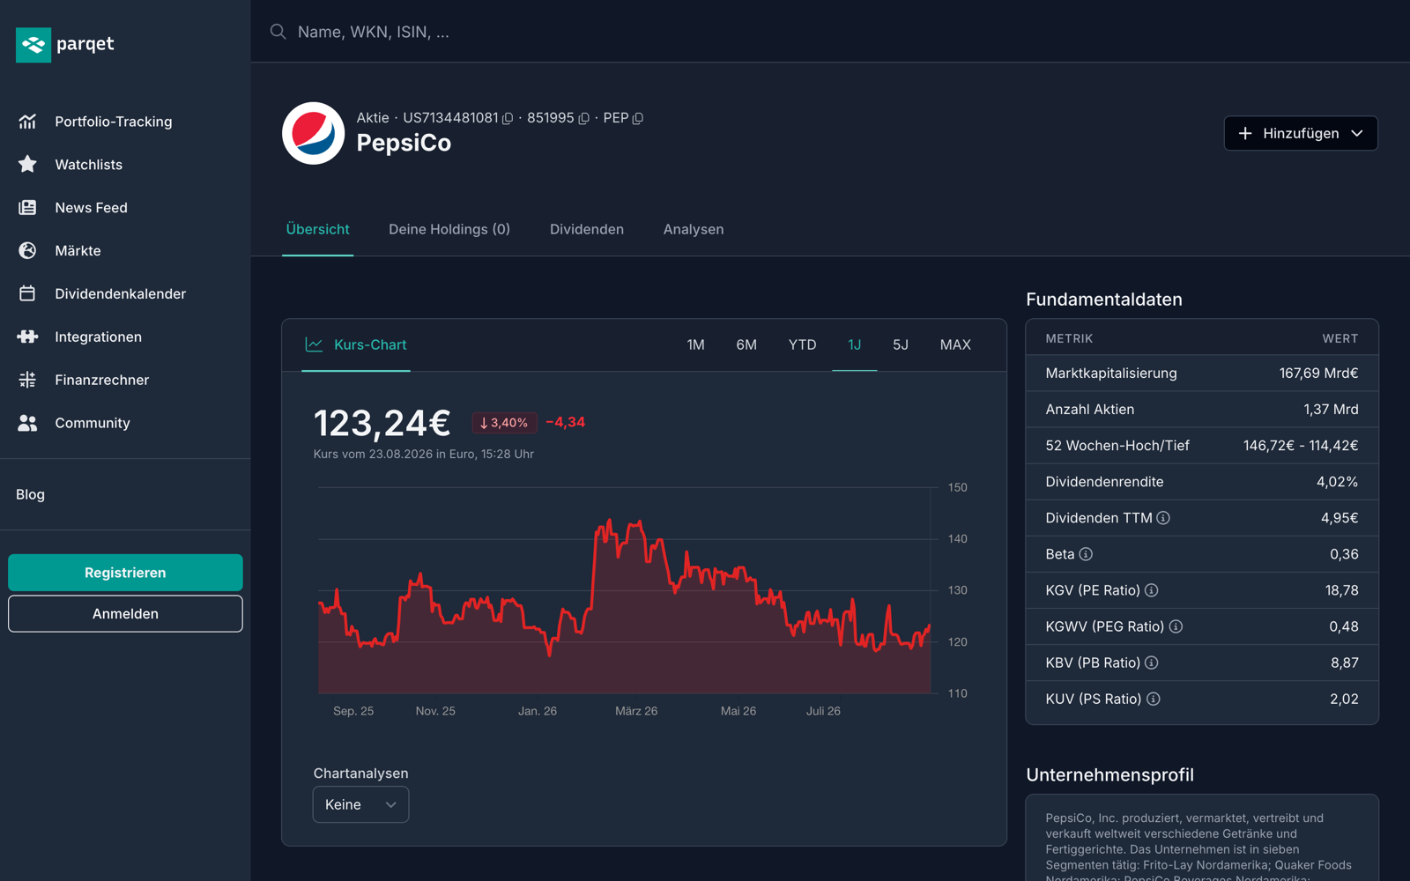Click the Anmelden button
The image size is (1410, 881).
point(125,614)
